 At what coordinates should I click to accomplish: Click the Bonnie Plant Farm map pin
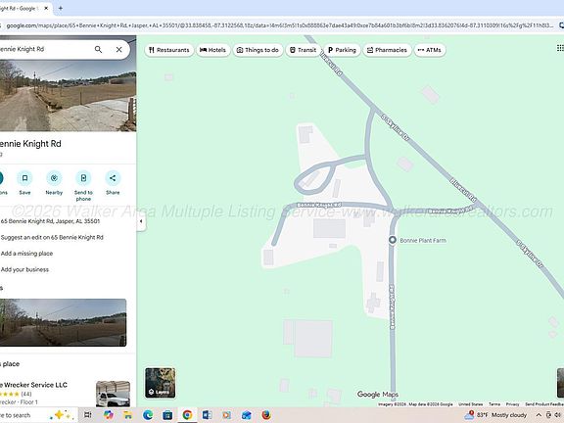pos(393,240)
